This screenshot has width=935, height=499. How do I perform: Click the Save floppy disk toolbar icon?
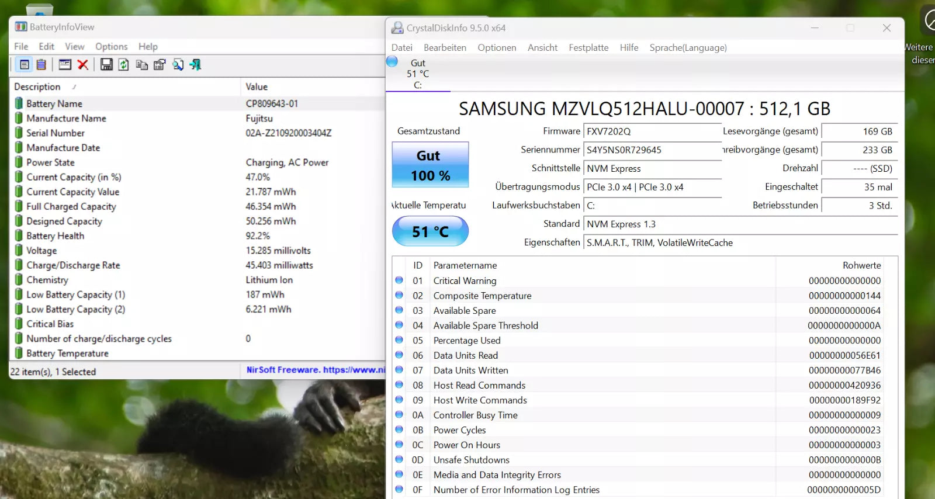106,65
